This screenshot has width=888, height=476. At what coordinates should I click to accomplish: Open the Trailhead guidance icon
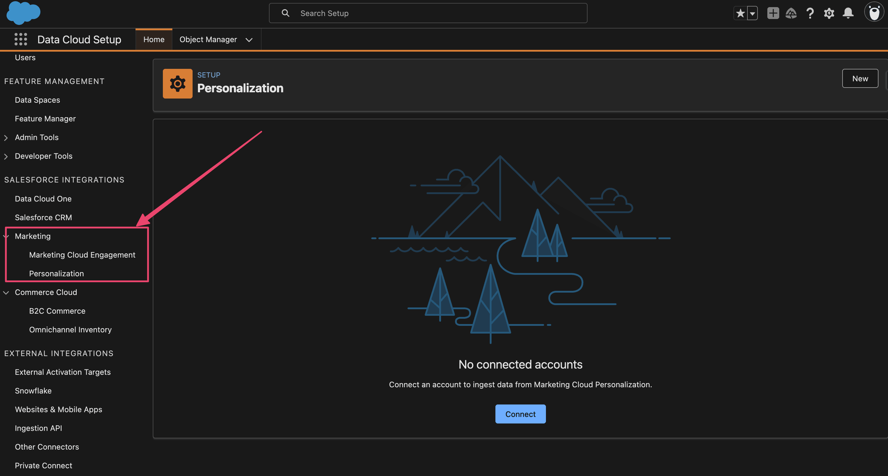[x=791, y=13]
